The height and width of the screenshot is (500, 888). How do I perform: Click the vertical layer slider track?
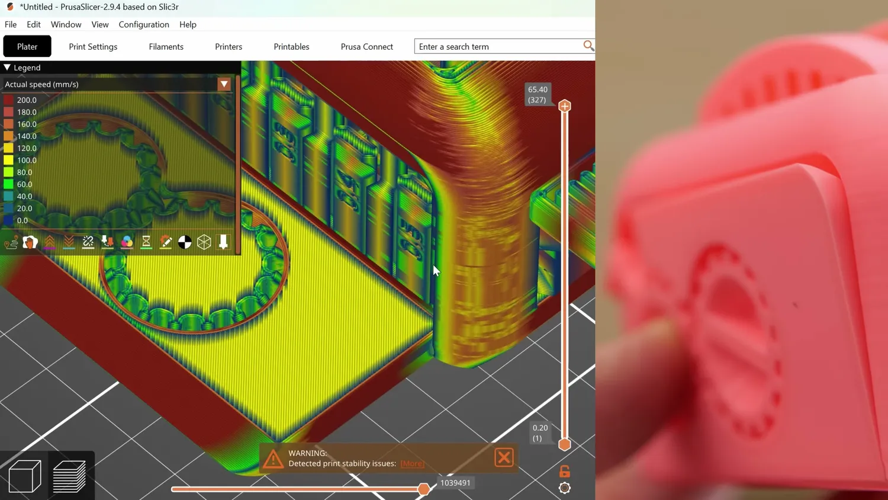click(x=565, y=275)
